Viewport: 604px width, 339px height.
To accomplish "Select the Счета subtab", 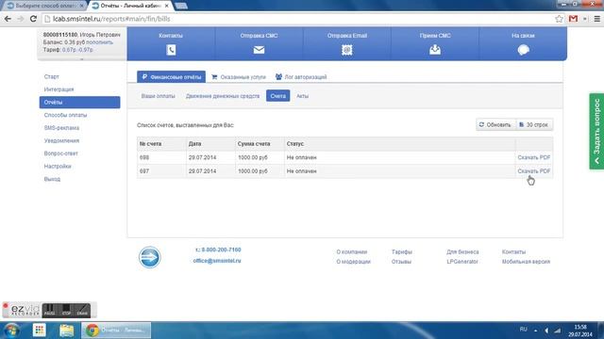I will tap(277, 96).
